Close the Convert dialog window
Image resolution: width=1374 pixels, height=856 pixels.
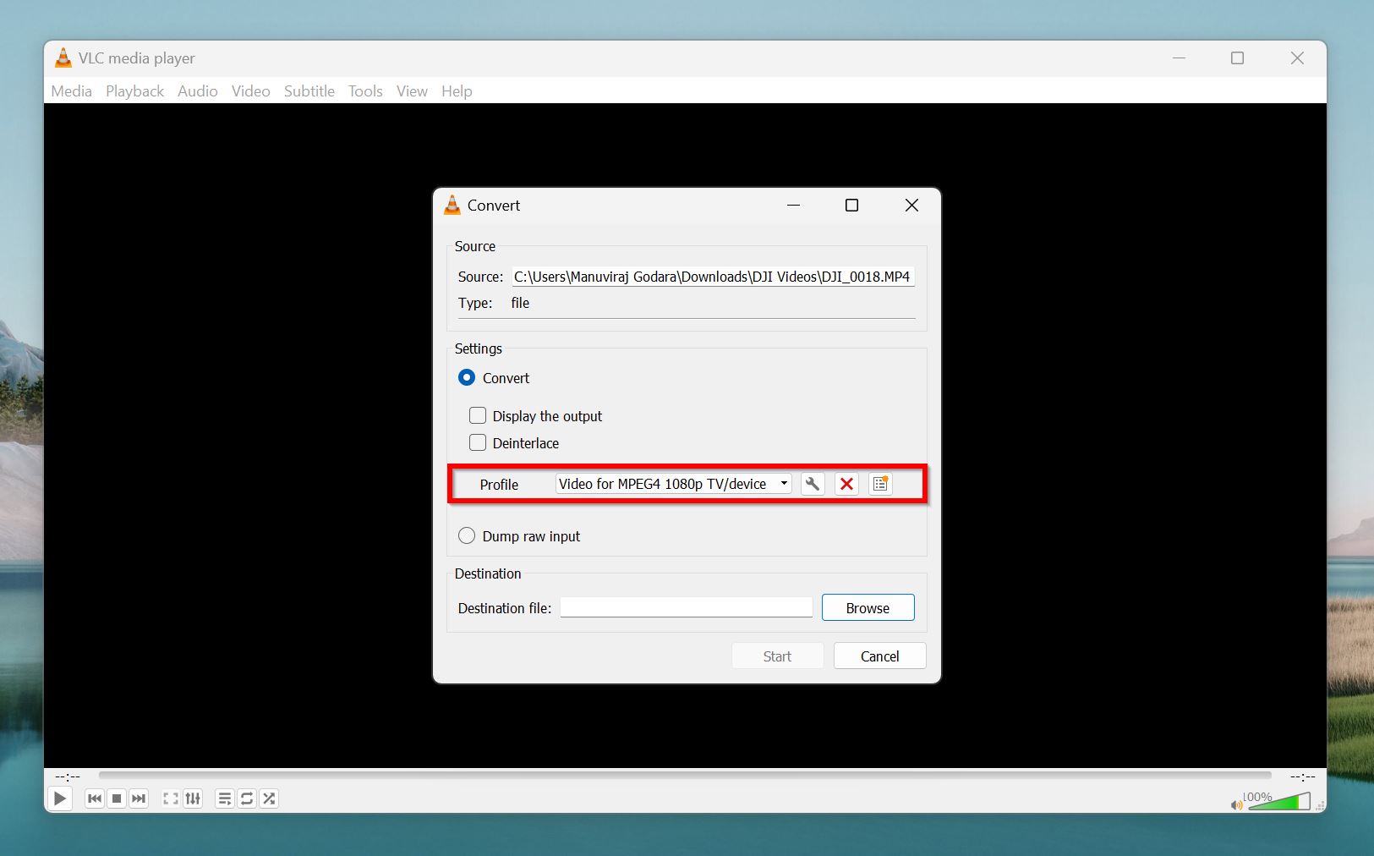tap(911, 205)
